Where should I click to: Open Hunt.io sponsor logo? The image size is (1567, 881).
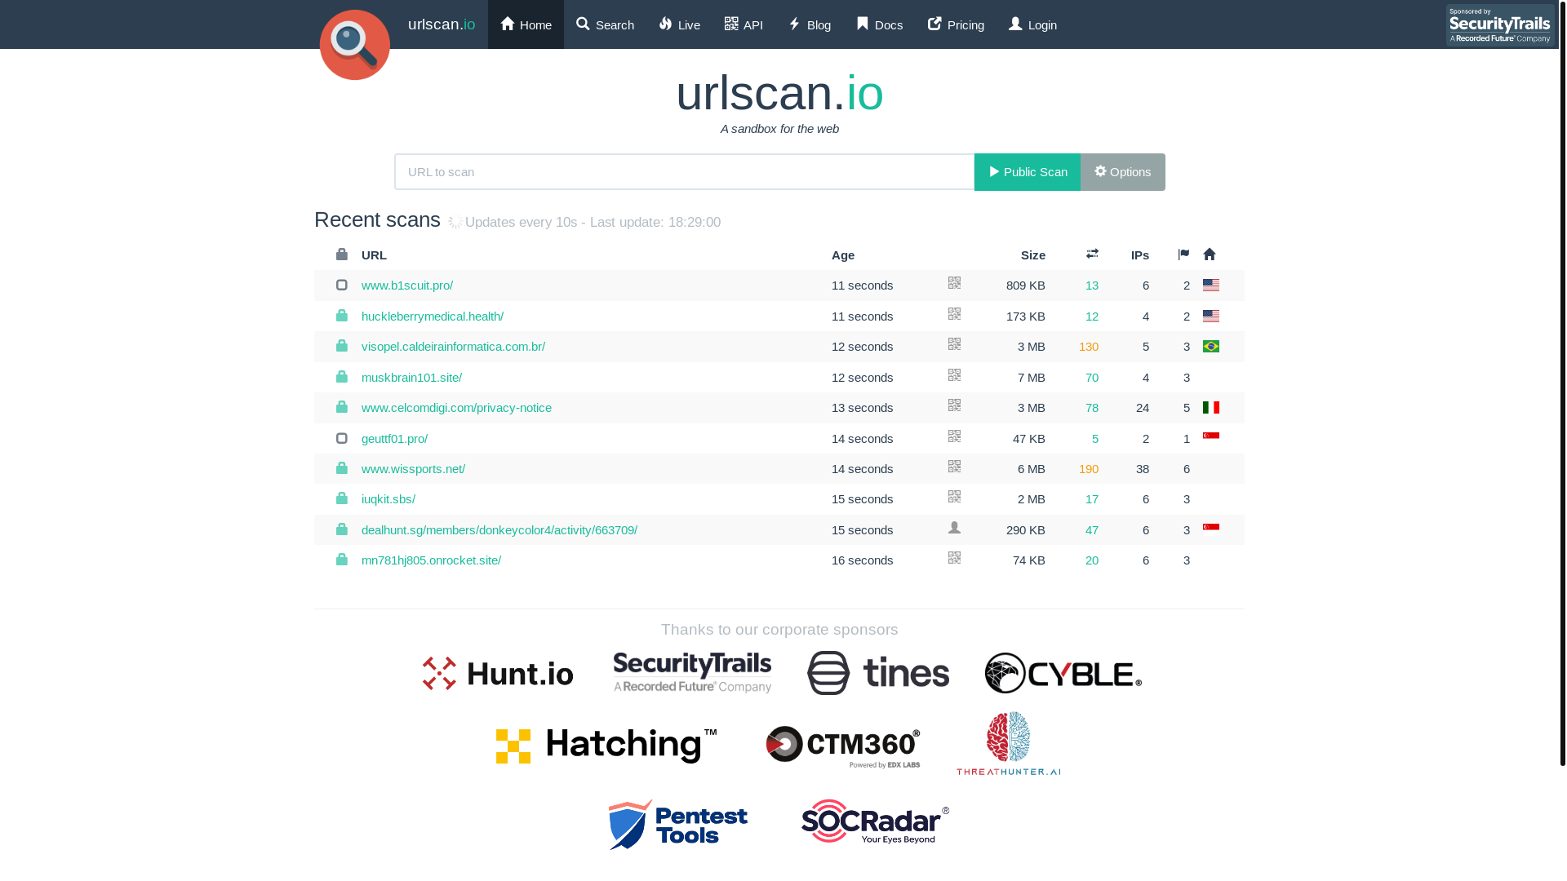[x=498, y=674]
